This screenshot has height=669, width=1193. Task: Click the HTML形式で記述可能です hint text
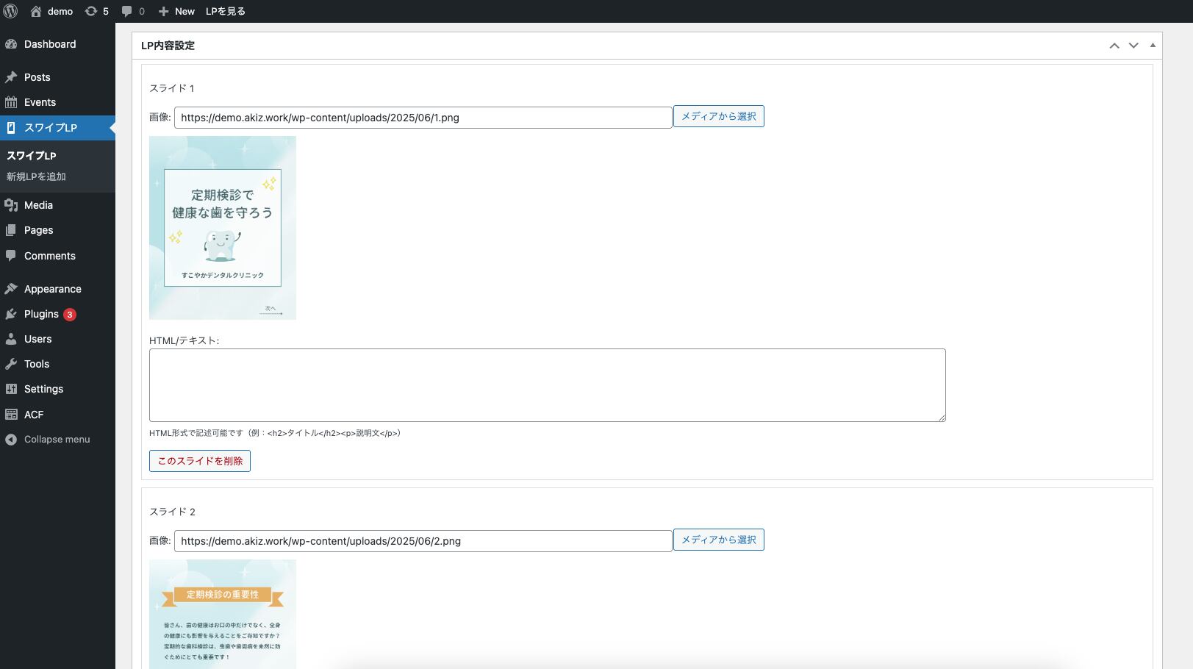pos(275,433)
